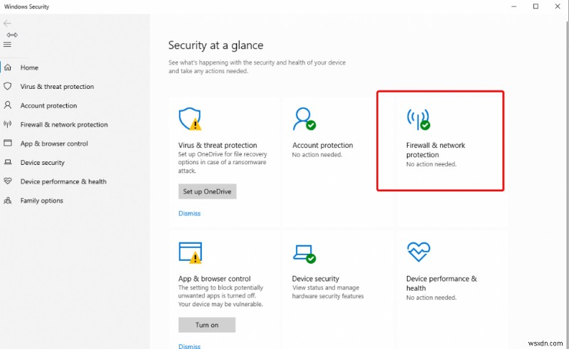Image resolution: width=569 pixels, height=349 pixels.
Task: Click the Account protection tile icon
Action: point(304,119)
